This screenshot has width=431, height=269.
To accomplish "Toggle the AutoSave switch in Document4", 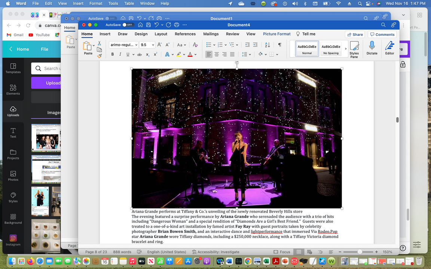I will (x=128, y=25).
